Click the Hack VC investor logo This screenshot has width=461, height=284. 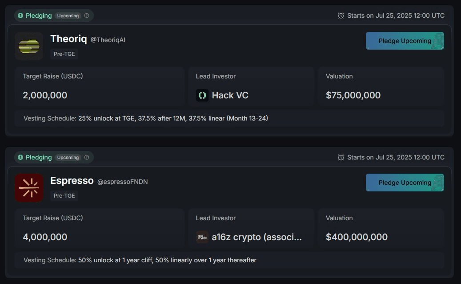click(202, 95)
